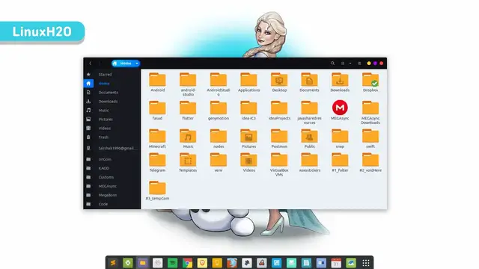The image size is (479, 269).
Task: Open the Home path dropdown arrow
Action: [x=137, y=64]
